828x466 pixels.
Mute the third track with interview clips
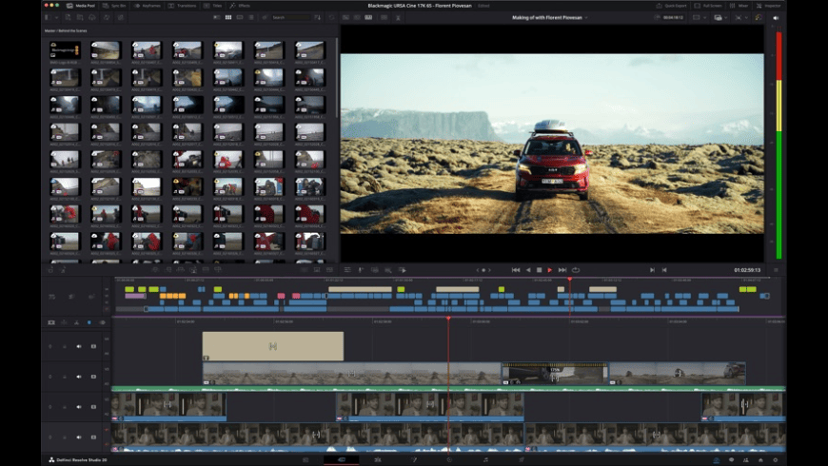coord(79,407)
